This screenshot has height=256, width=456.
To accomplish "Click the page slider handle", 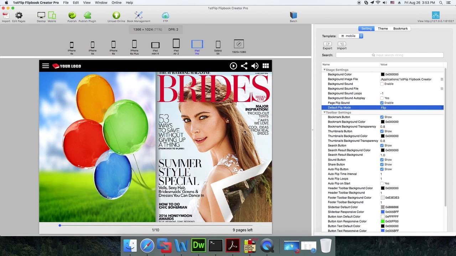I will (x=60, y=225).
